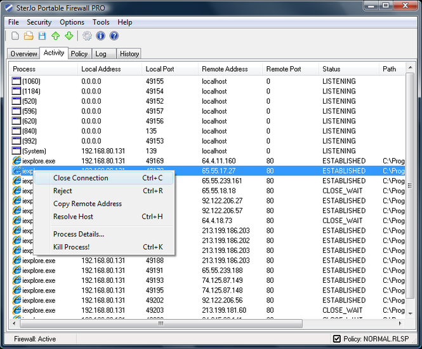Click the horizontal scrollbar left arrow
Viewport: 422px width, 349px height.
[14, 324]
